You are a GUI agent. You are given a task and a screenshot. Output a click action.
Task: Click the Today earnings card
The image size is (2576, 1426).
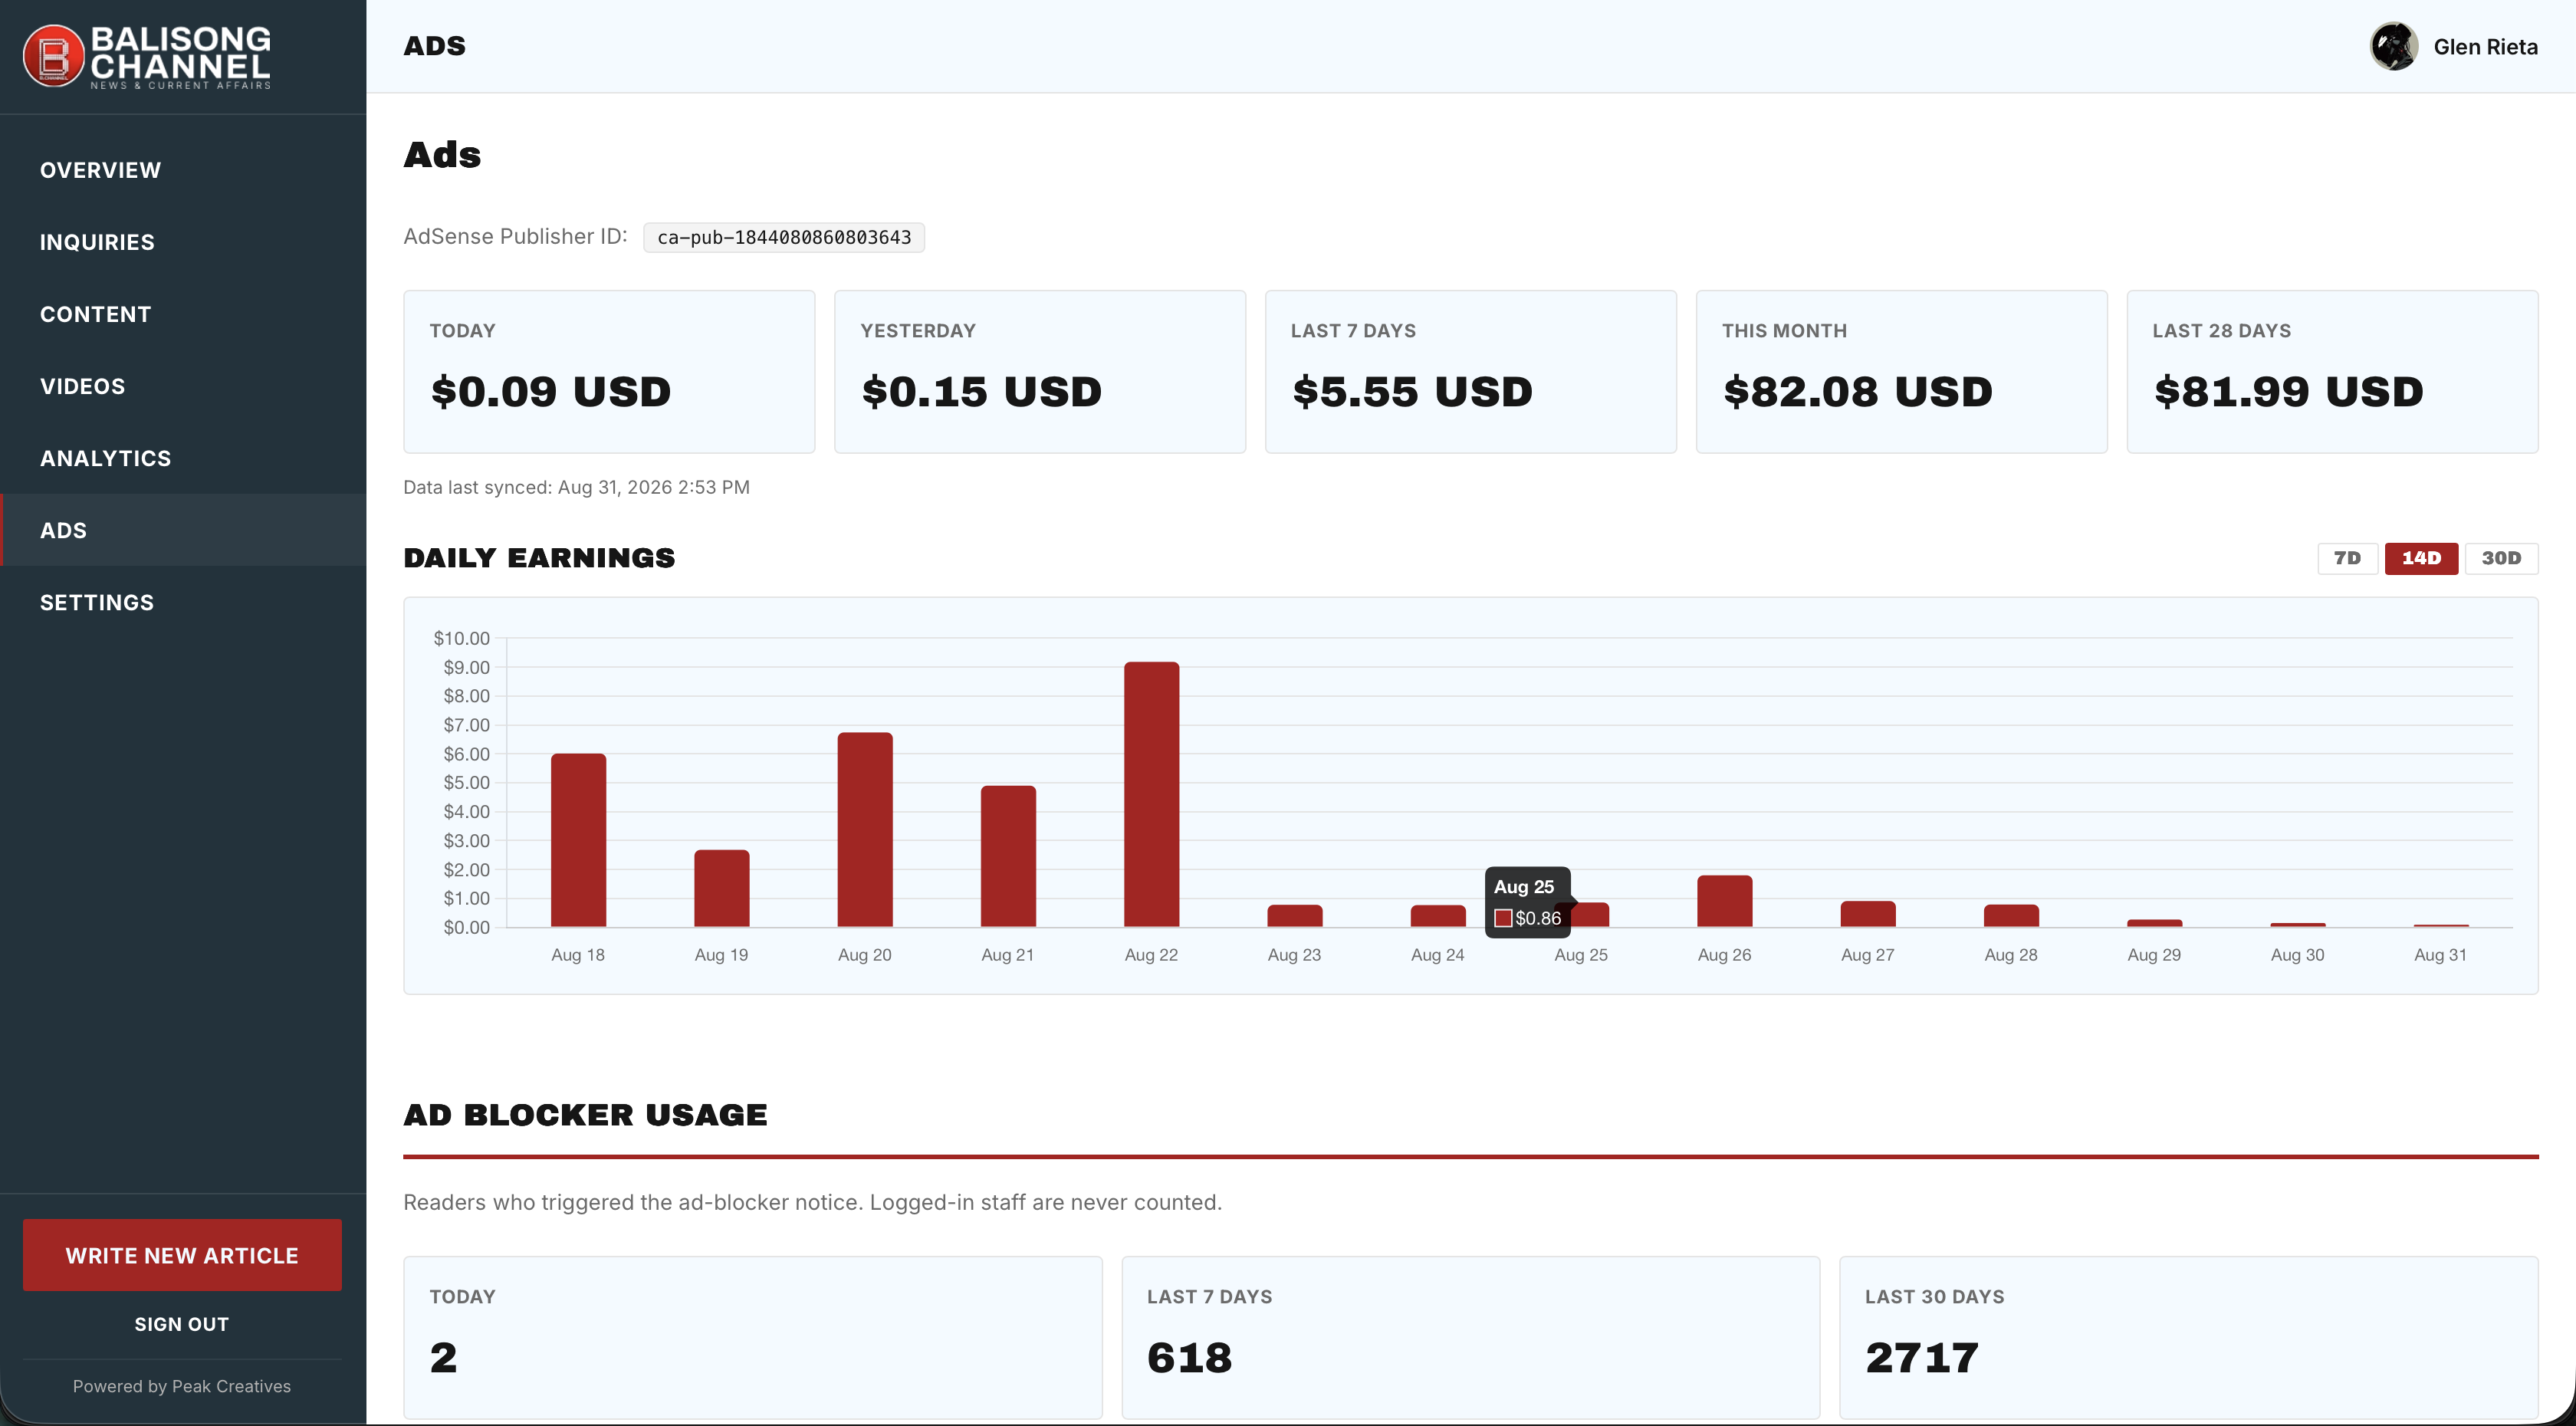(609, 372)
